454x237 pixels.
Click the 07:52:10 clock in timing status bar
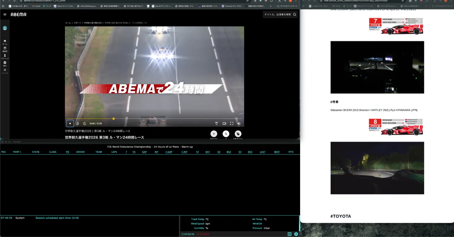188,234
